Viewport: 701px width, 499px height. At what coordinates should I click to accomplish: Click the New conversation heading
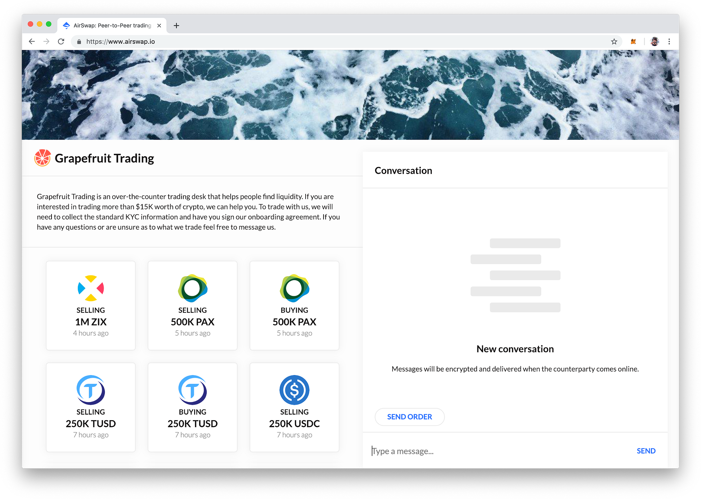pos(515,349)
